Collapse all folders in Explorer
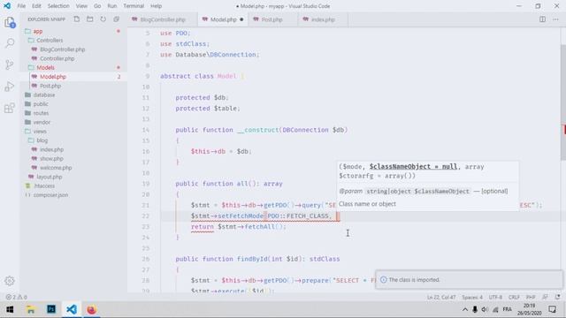The image size is (566, 318). click(x=116, y=19)
